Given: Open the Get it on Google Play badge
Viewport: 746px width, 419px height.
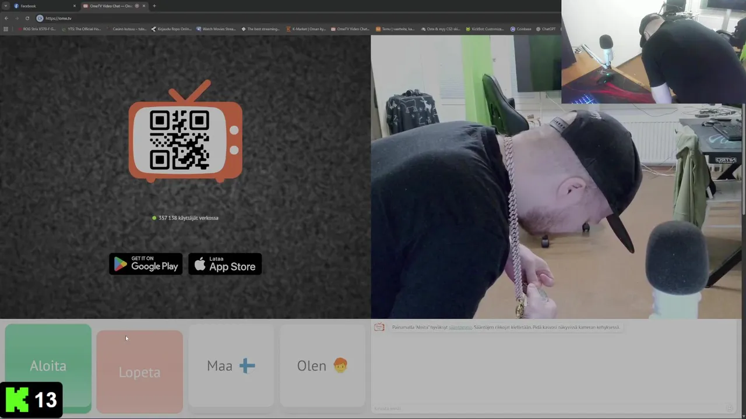Looking at the screenshot, I should click(146, 264).
